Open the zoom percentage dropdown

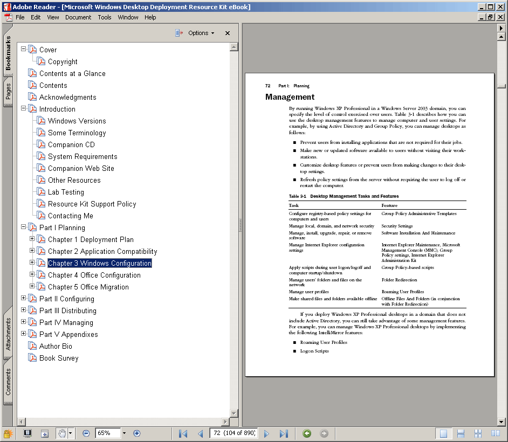point(124,433)
